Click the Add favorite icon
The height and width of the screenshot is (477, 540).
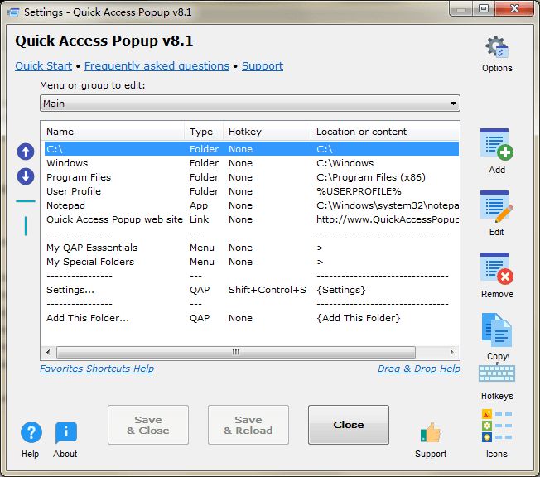[x=497, y=144]
